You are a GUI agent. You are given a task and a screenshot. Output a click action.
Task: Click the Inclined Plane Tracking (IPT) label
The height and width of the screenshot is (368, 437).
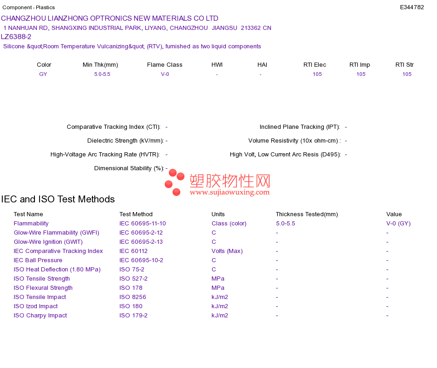[299, 127]
